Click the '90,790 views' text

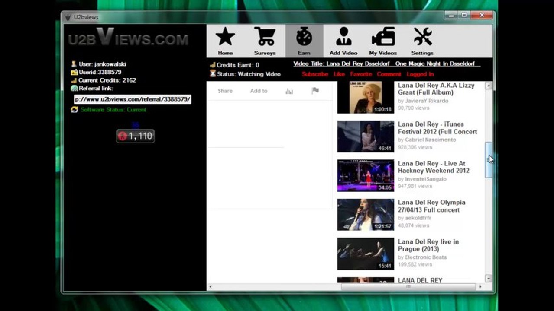point(414,108)
